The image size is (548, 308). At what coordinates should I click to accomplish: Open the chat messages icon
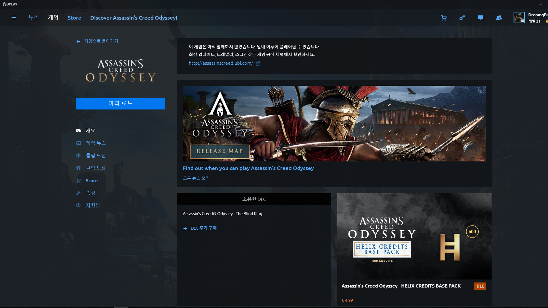tap(481, 18)
